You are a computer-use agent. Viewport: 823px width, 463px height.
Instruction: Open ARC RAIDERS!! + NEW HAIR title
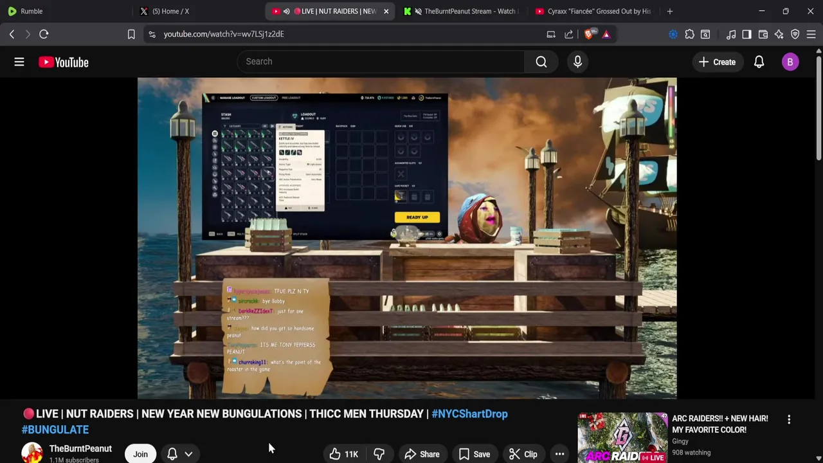720,424
